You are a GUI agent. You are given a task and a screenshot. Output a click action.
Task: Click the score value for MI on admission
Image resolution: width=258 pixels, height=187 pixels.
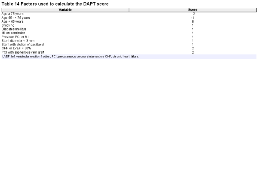[193, 33]
